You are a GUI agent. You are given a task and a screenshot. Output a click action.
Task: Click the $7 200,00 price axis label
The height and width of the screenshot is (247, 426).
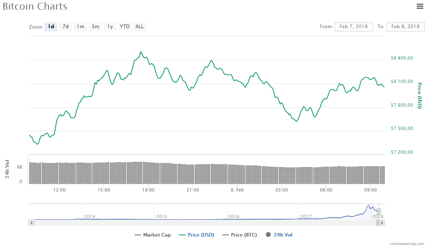(402, 152)
